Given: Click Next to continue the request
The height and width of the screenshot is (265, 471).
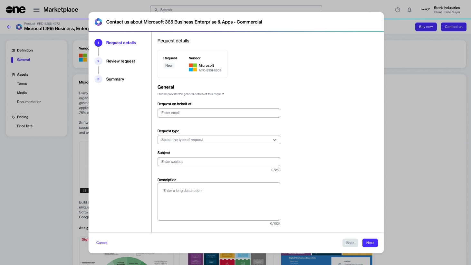Looking at the screenshot, I should [370, 243].
